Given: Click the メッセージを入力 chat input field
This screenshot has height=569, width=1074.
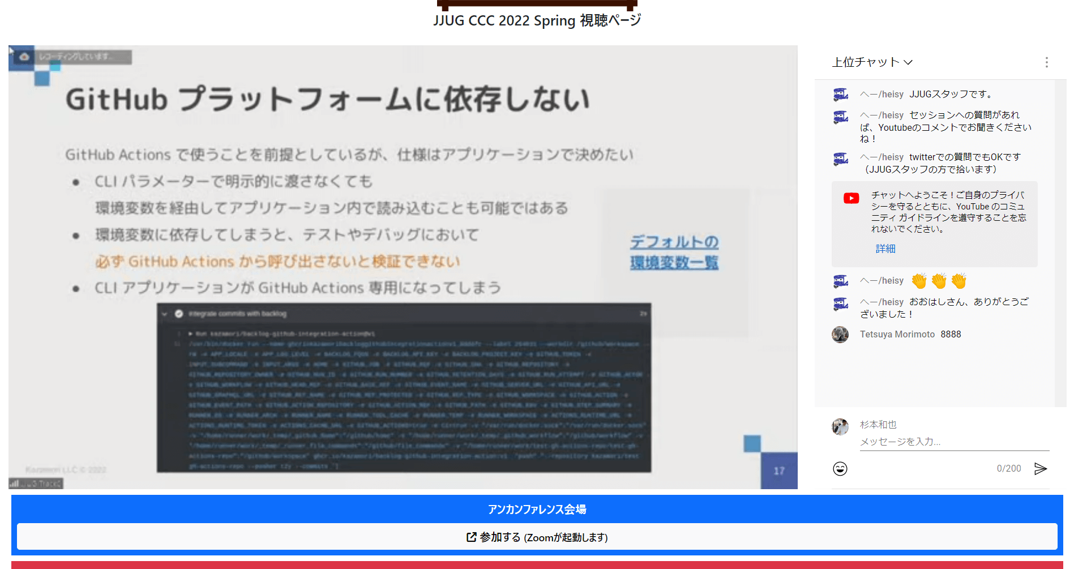Looking at the screenshot, I should point(955,442).
